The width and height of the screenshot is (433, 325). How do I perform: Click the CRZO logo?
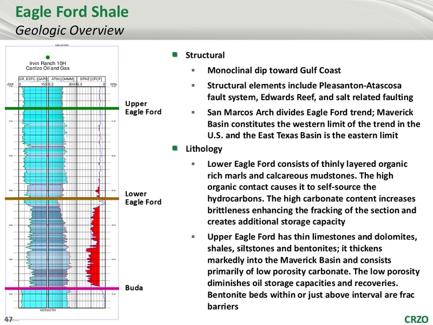[416, 319]
